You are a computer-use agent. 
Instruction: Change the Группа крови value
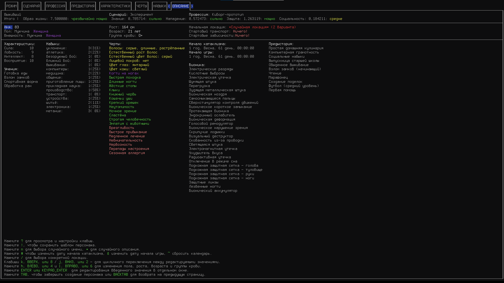click(x=140, y=36)
